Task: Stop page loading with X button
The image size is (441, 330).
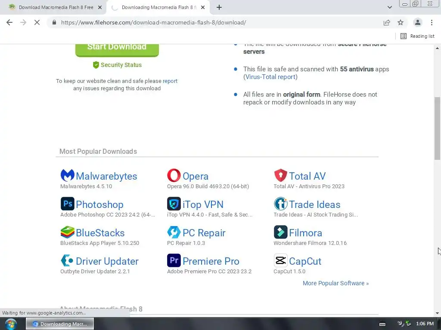Action: [37, 22]
